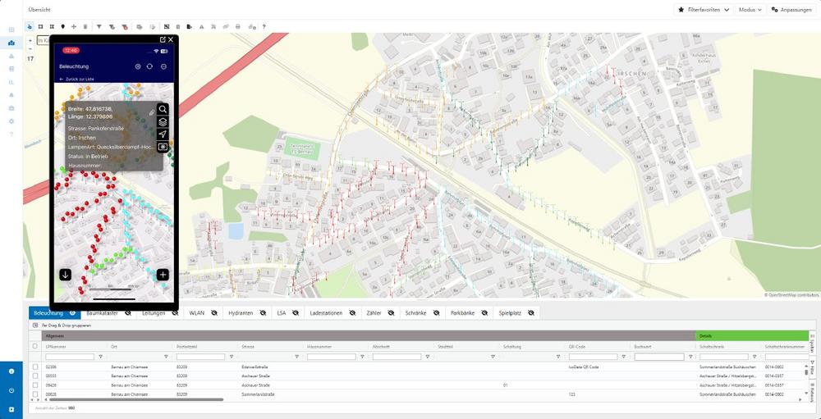Click the search magnifier in the phone overlay
Screen dimensions: 821x419
(x=163, y=109)
